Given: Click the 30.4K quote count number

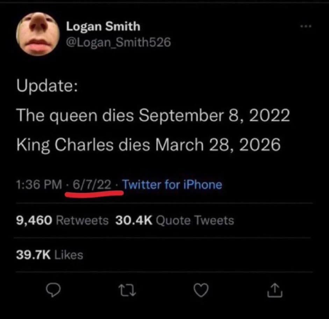Looking at the screenshot, I should point(134,220).
